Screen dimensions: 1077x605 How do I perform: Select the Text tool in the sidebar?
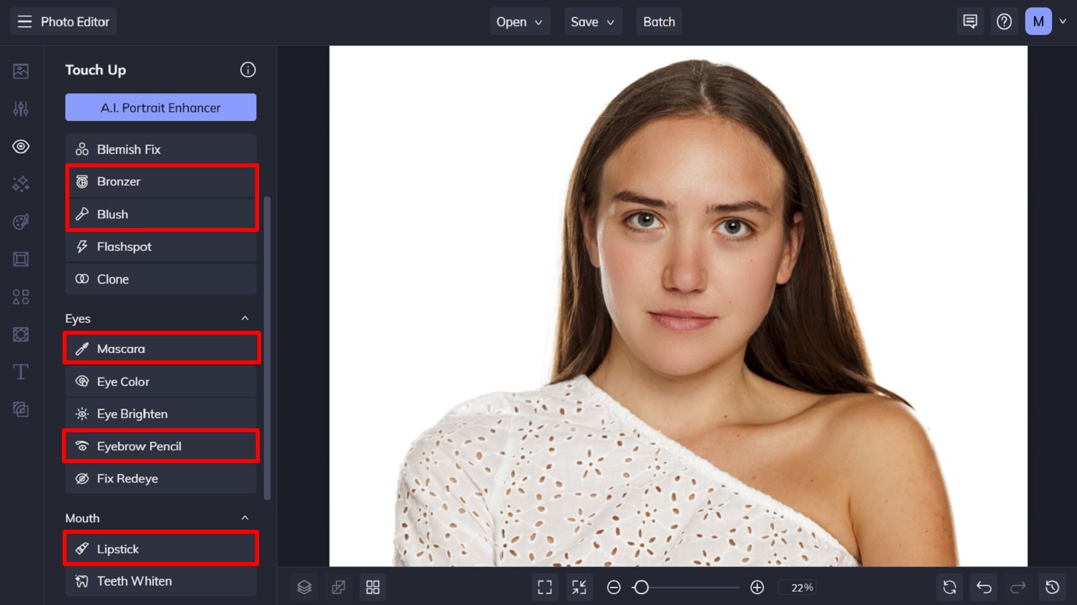pos(20,372)
